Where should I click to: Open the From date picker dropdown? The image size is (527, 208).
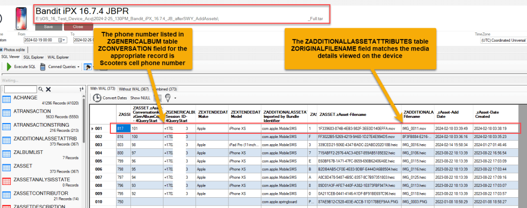(64, 40)
